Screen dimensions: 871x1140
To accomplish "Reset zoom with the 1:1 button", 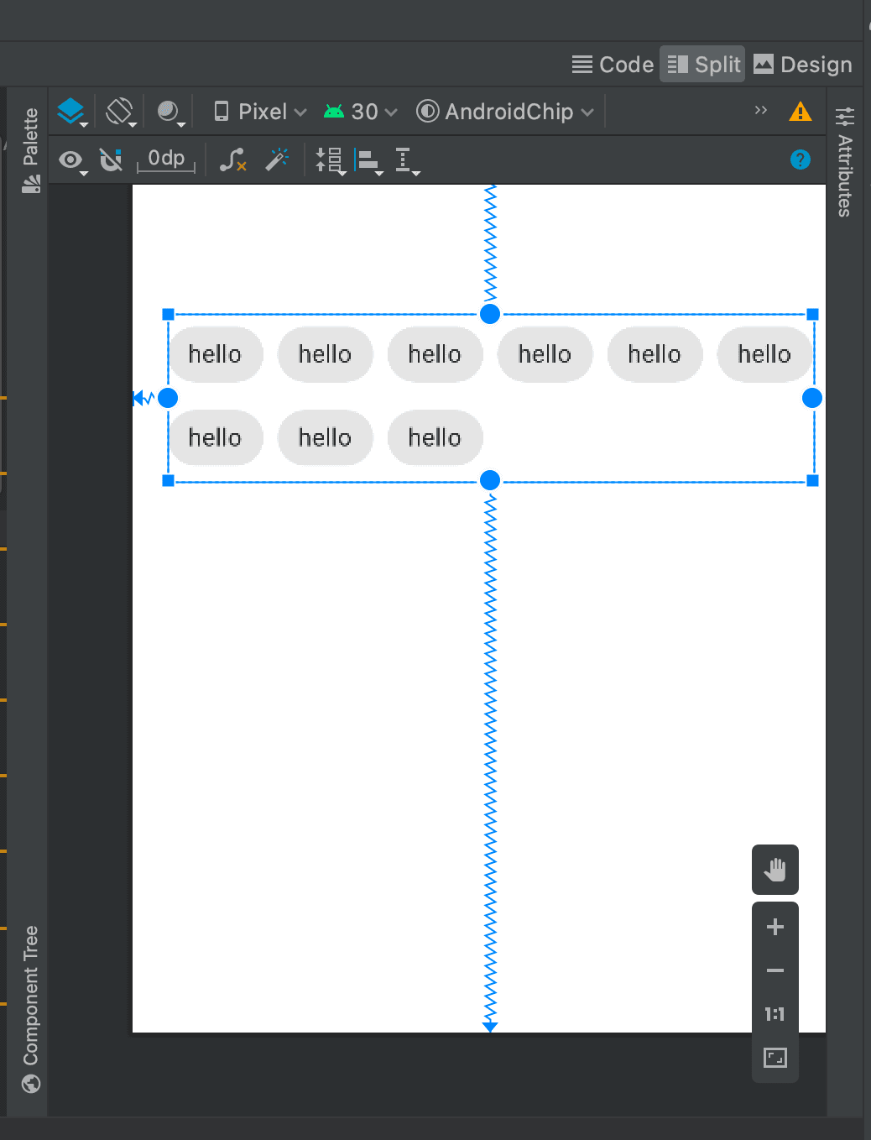I will pyautogui.click(x=775, y=1014).
